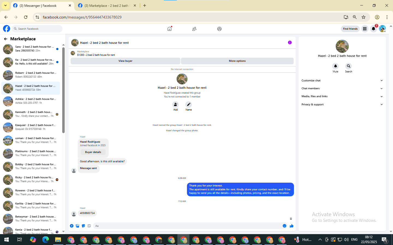393x245 pixels.
Task: Open the Platinums conversation
Action: tap(31, 154)
